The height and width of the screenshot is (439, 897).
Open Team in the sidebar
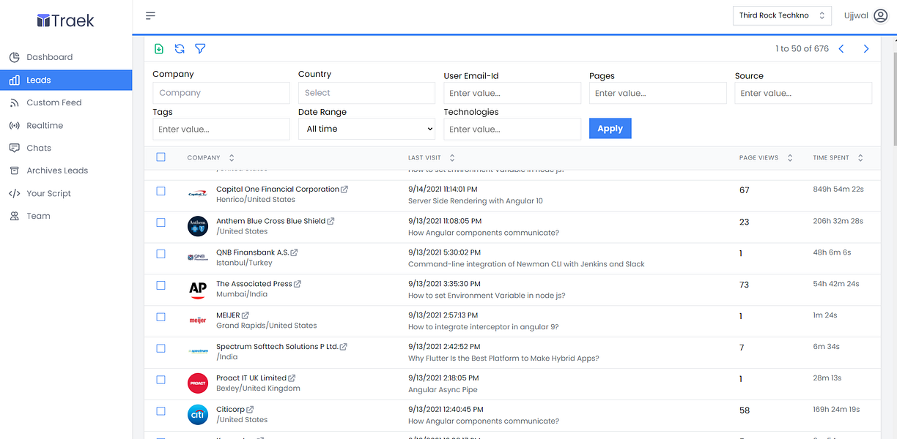pos(66,216)
